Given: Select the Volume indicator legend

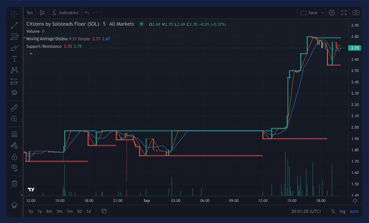Looking at the screenshot, I should point(33,31).
